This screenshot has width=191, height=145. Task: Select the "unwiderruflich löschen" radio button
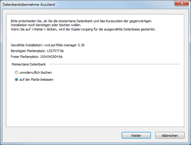click(17, 73)
